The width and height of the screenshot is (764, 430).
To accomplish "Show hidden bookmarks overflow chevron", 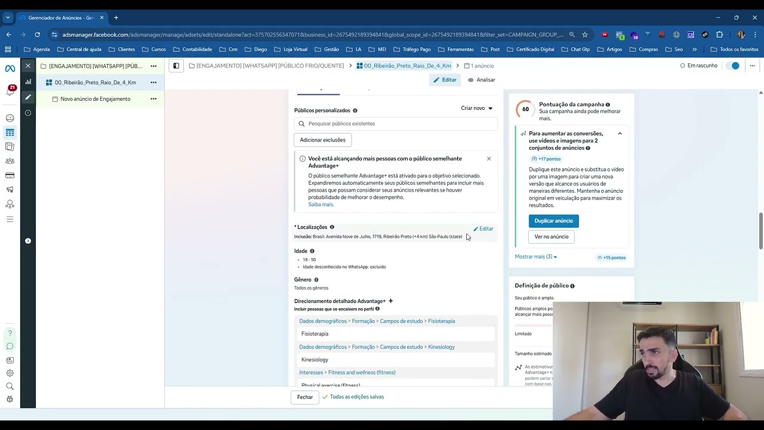I will point(694,50).
